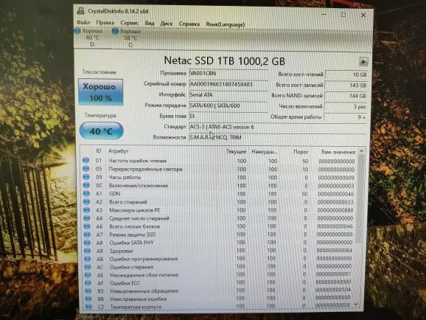Click the Всего хост-чтений 10 GB value
The width and height of the screenshot is (426, 320).
(346, 74)
